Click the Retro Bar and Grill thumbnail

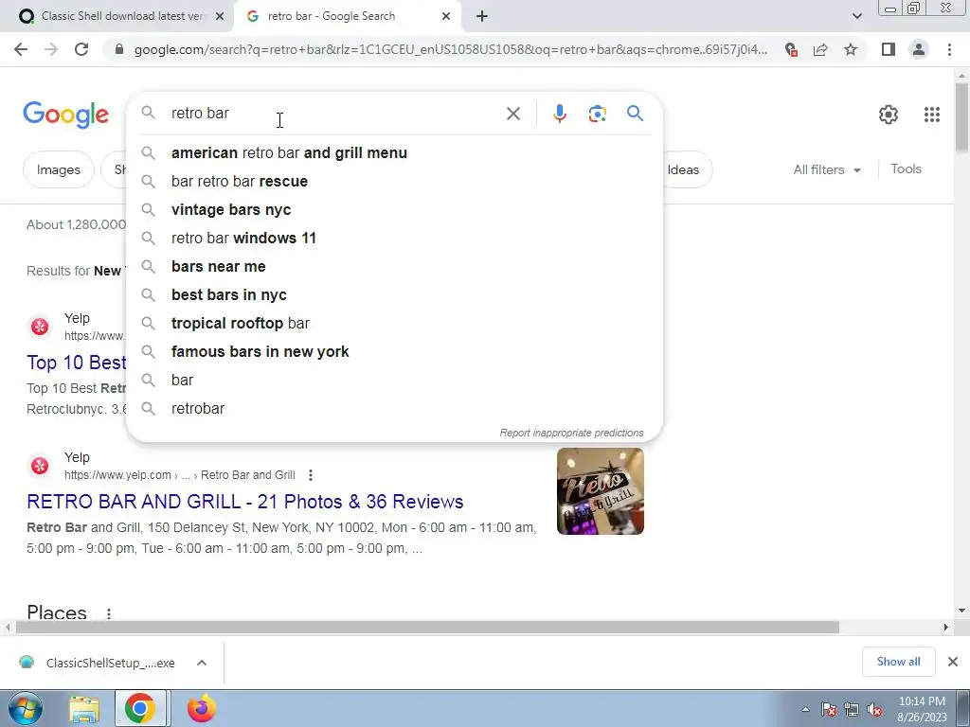coord(600,491)
